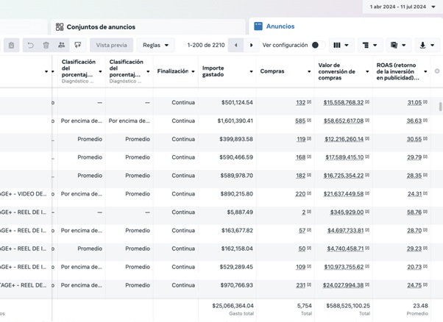Expand the Compras column options arrow
This screenshot has width=443, height=322.
[309, 72]
